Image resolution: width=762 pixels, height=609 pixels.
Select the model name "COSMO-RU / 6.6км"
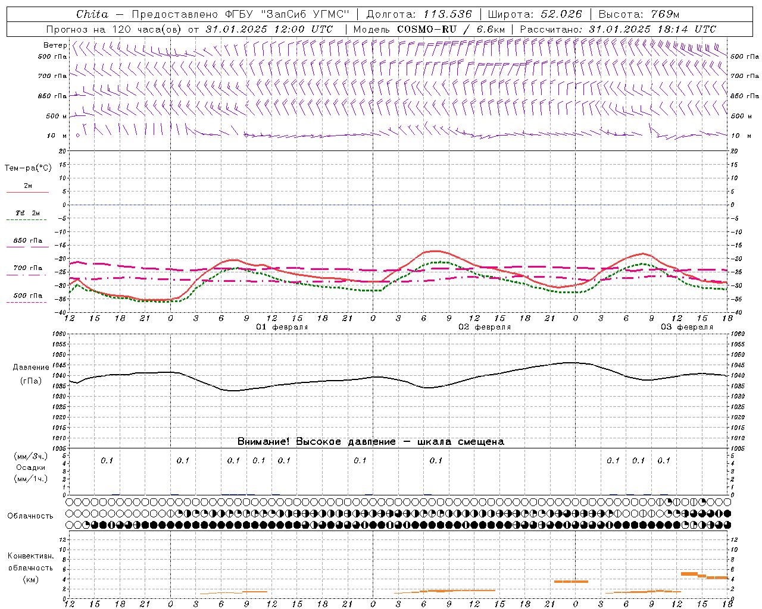click(451, 29)
